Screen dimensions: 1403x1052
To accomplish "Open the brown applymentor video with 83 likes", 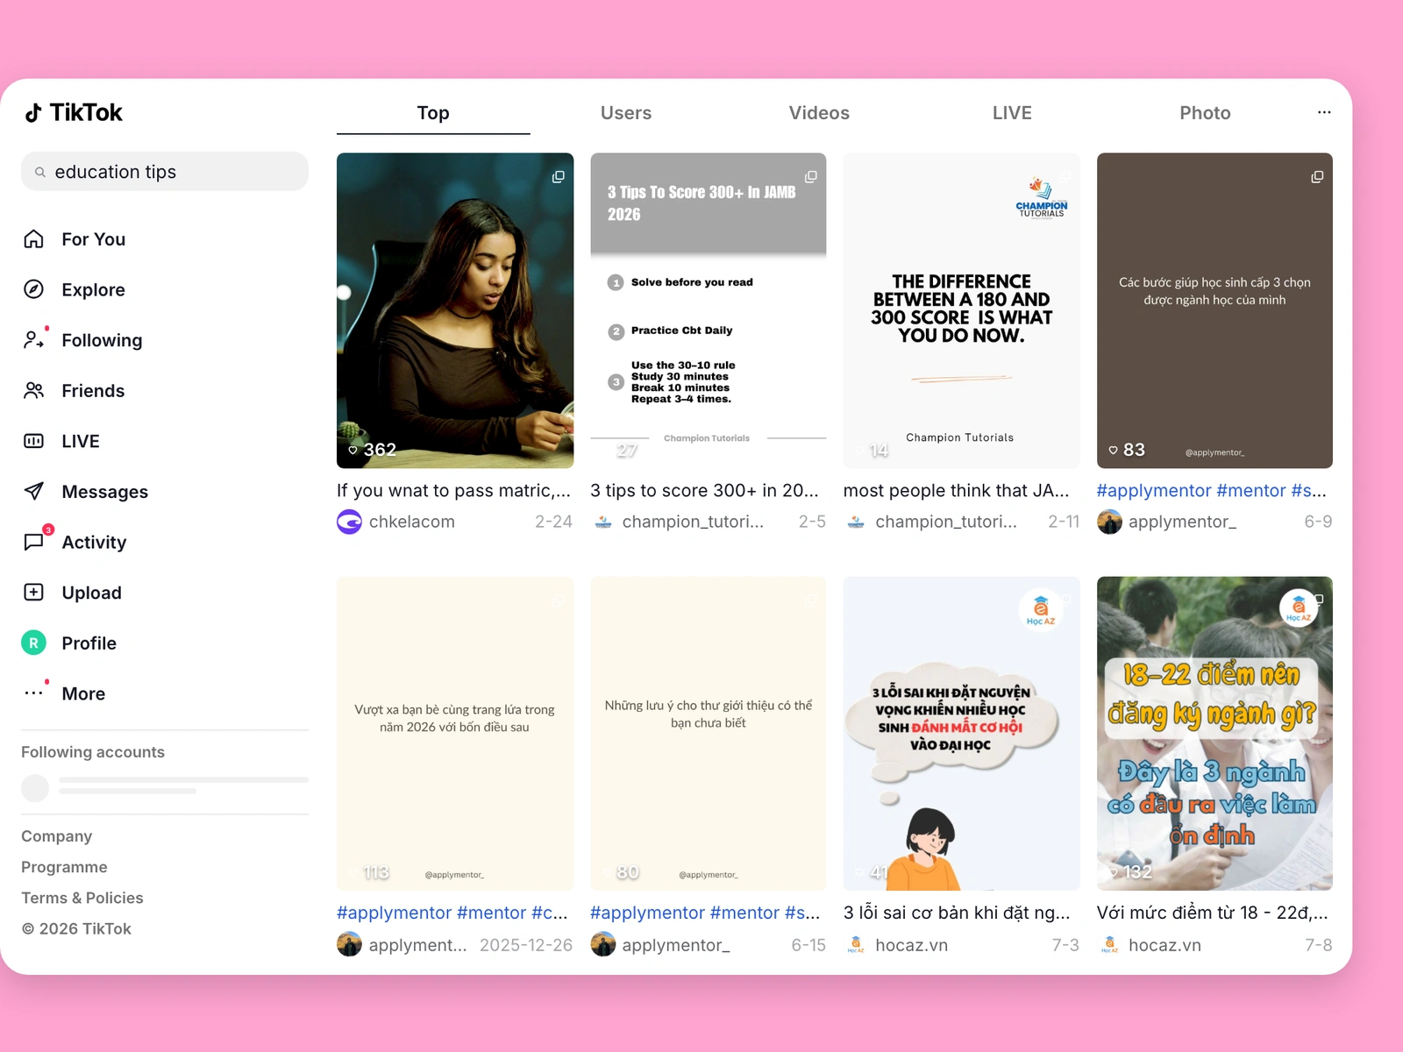I will [1214, 310].
